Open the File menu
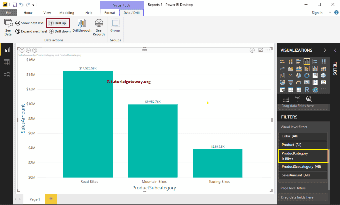Image resolution: width=340 pixels, height=205 pixels. (8, 13)
